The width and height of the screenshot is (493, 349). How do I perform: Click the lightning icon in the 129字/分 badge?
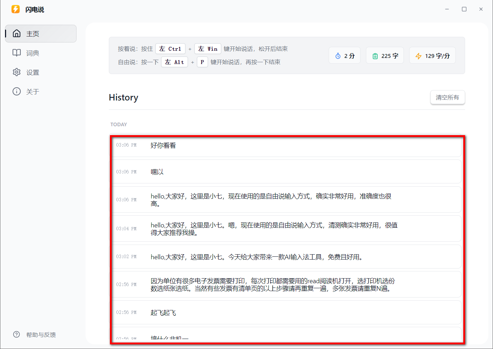(418, 55)
